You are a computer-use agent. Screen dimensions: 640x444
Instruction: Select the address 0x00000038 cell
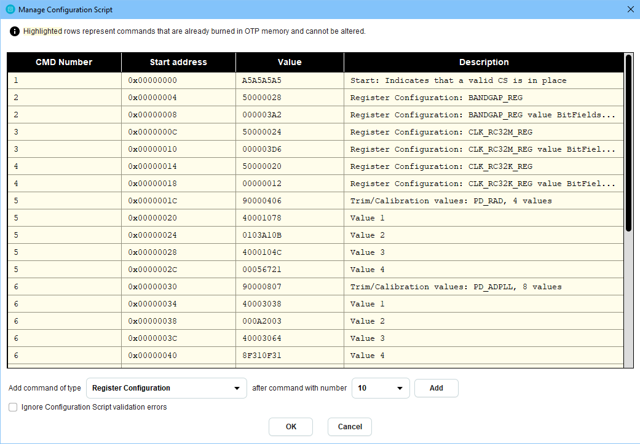tap(178, 321)
